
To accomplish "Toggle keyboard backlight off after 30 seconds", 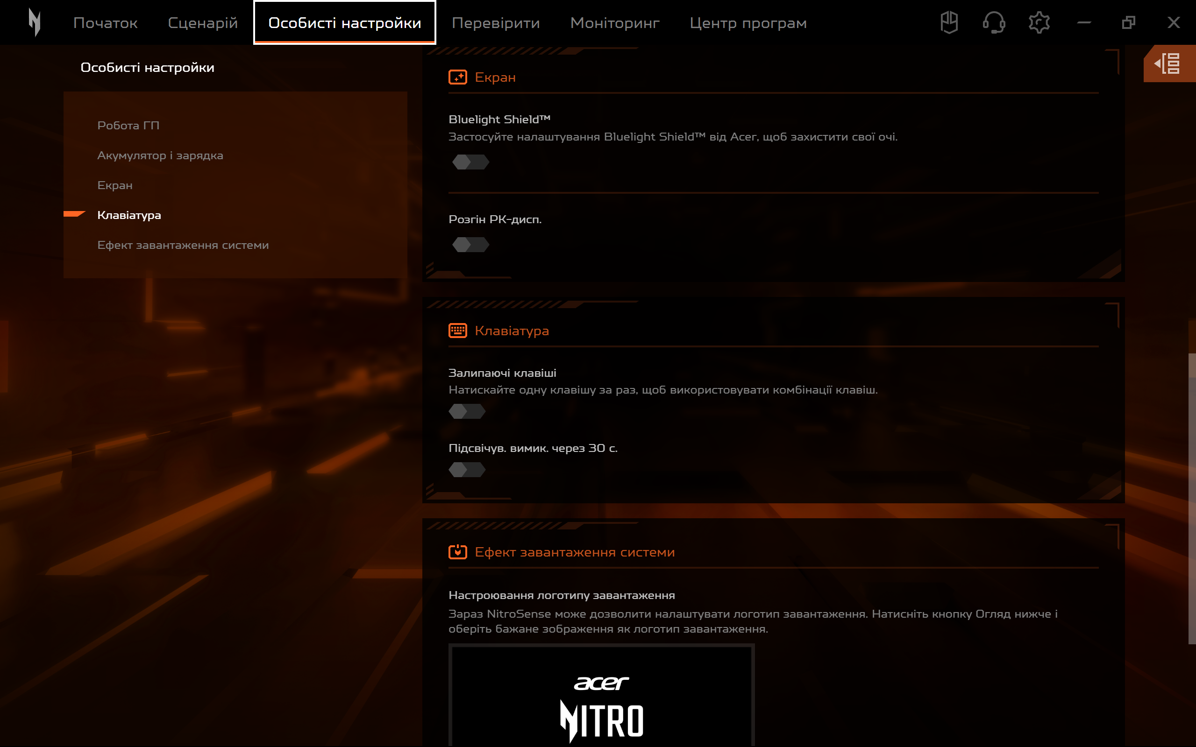I will [467, 470].
